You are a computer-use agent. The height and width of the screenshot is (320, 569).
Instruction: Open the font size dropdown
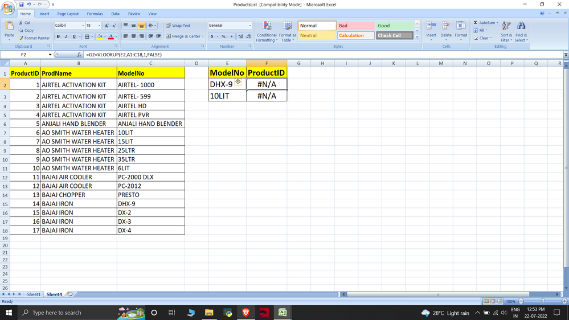(x=99, y=26)
